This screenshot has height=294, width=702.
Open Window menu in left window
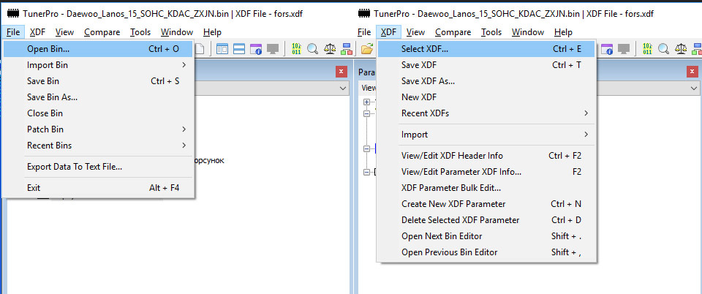(x=177, y=32)
